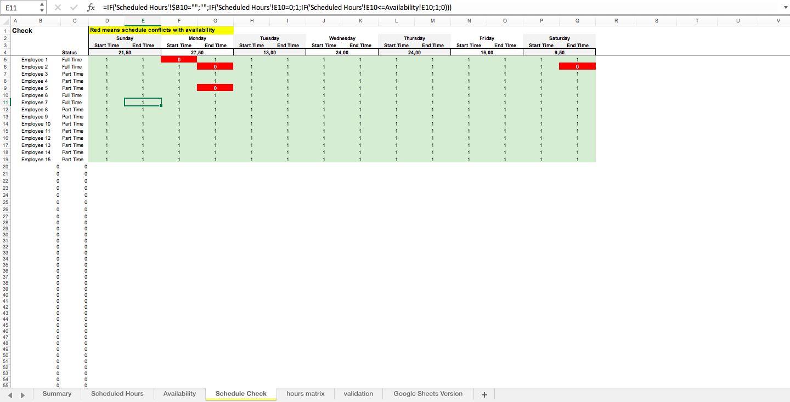Click Employee 6 'Full Time' status cell
The height and width of the screenshot is (402, 790).
pyautogui.click(x=72, y=95)
